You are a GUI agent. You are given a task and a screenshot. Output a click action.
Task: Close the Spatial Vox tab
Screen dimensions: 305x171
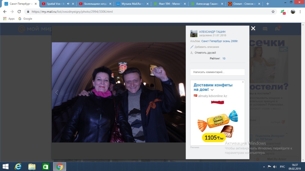(x=73, y=4)
